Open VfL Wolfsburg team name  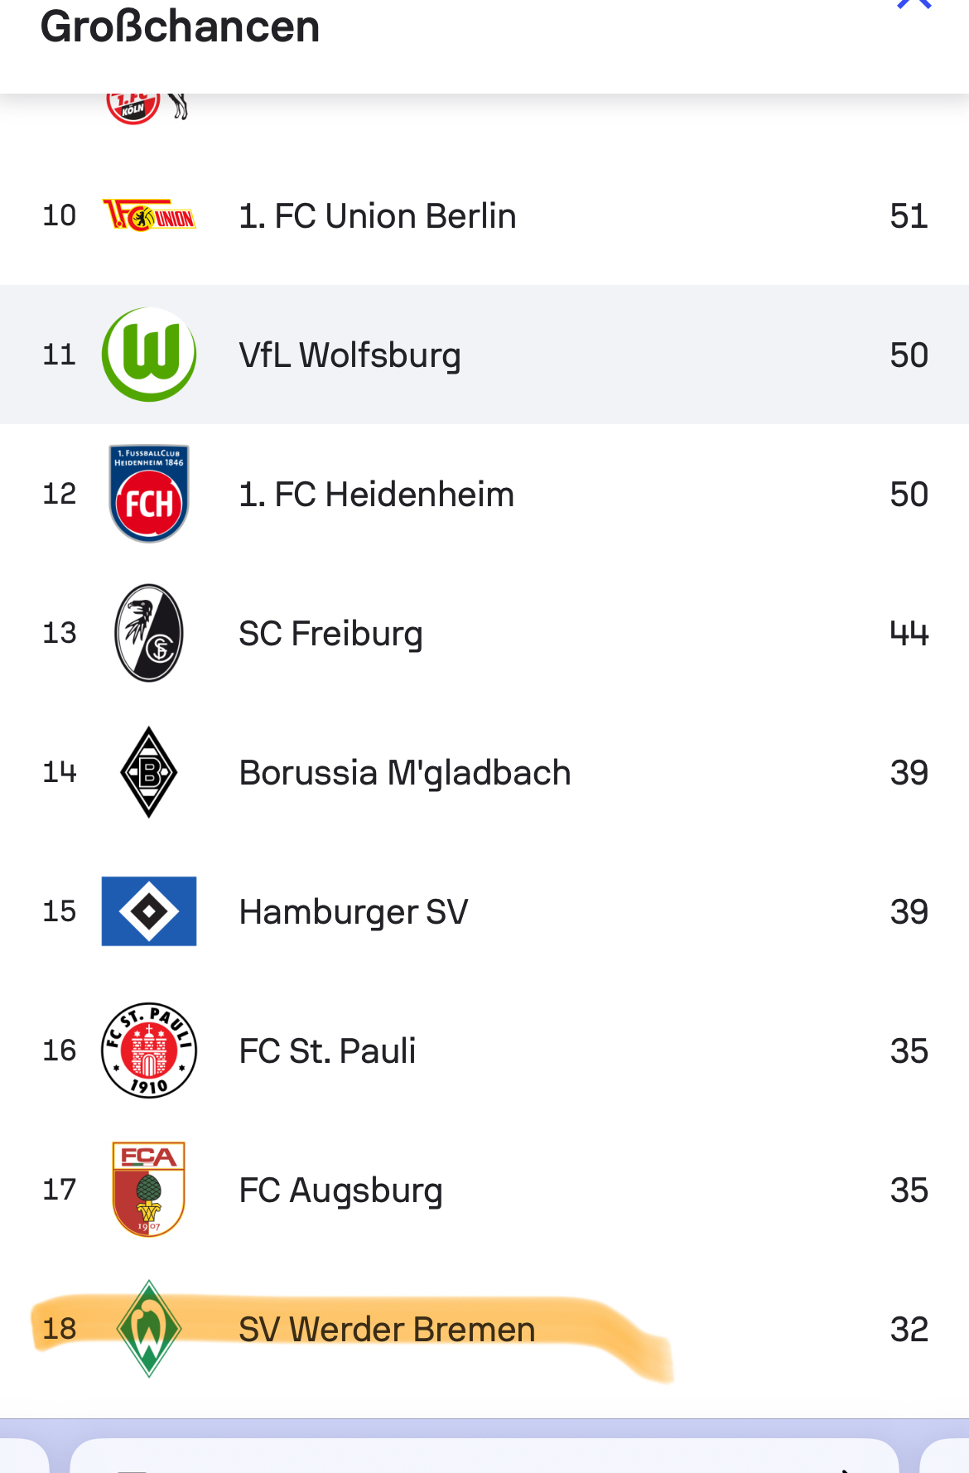(x=350, y=355)
